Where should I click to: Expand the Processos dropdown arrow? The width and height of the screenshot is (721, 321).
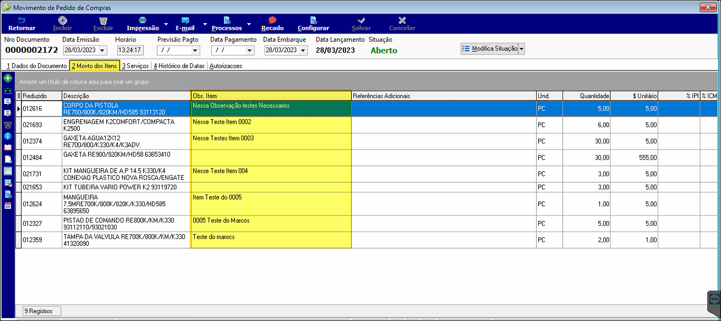click(249, 24)
